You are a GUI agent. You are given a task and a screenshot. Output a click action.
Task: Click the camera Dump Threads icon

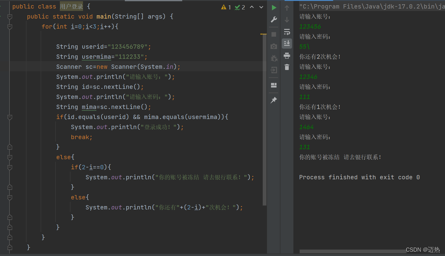click(274, 46)
